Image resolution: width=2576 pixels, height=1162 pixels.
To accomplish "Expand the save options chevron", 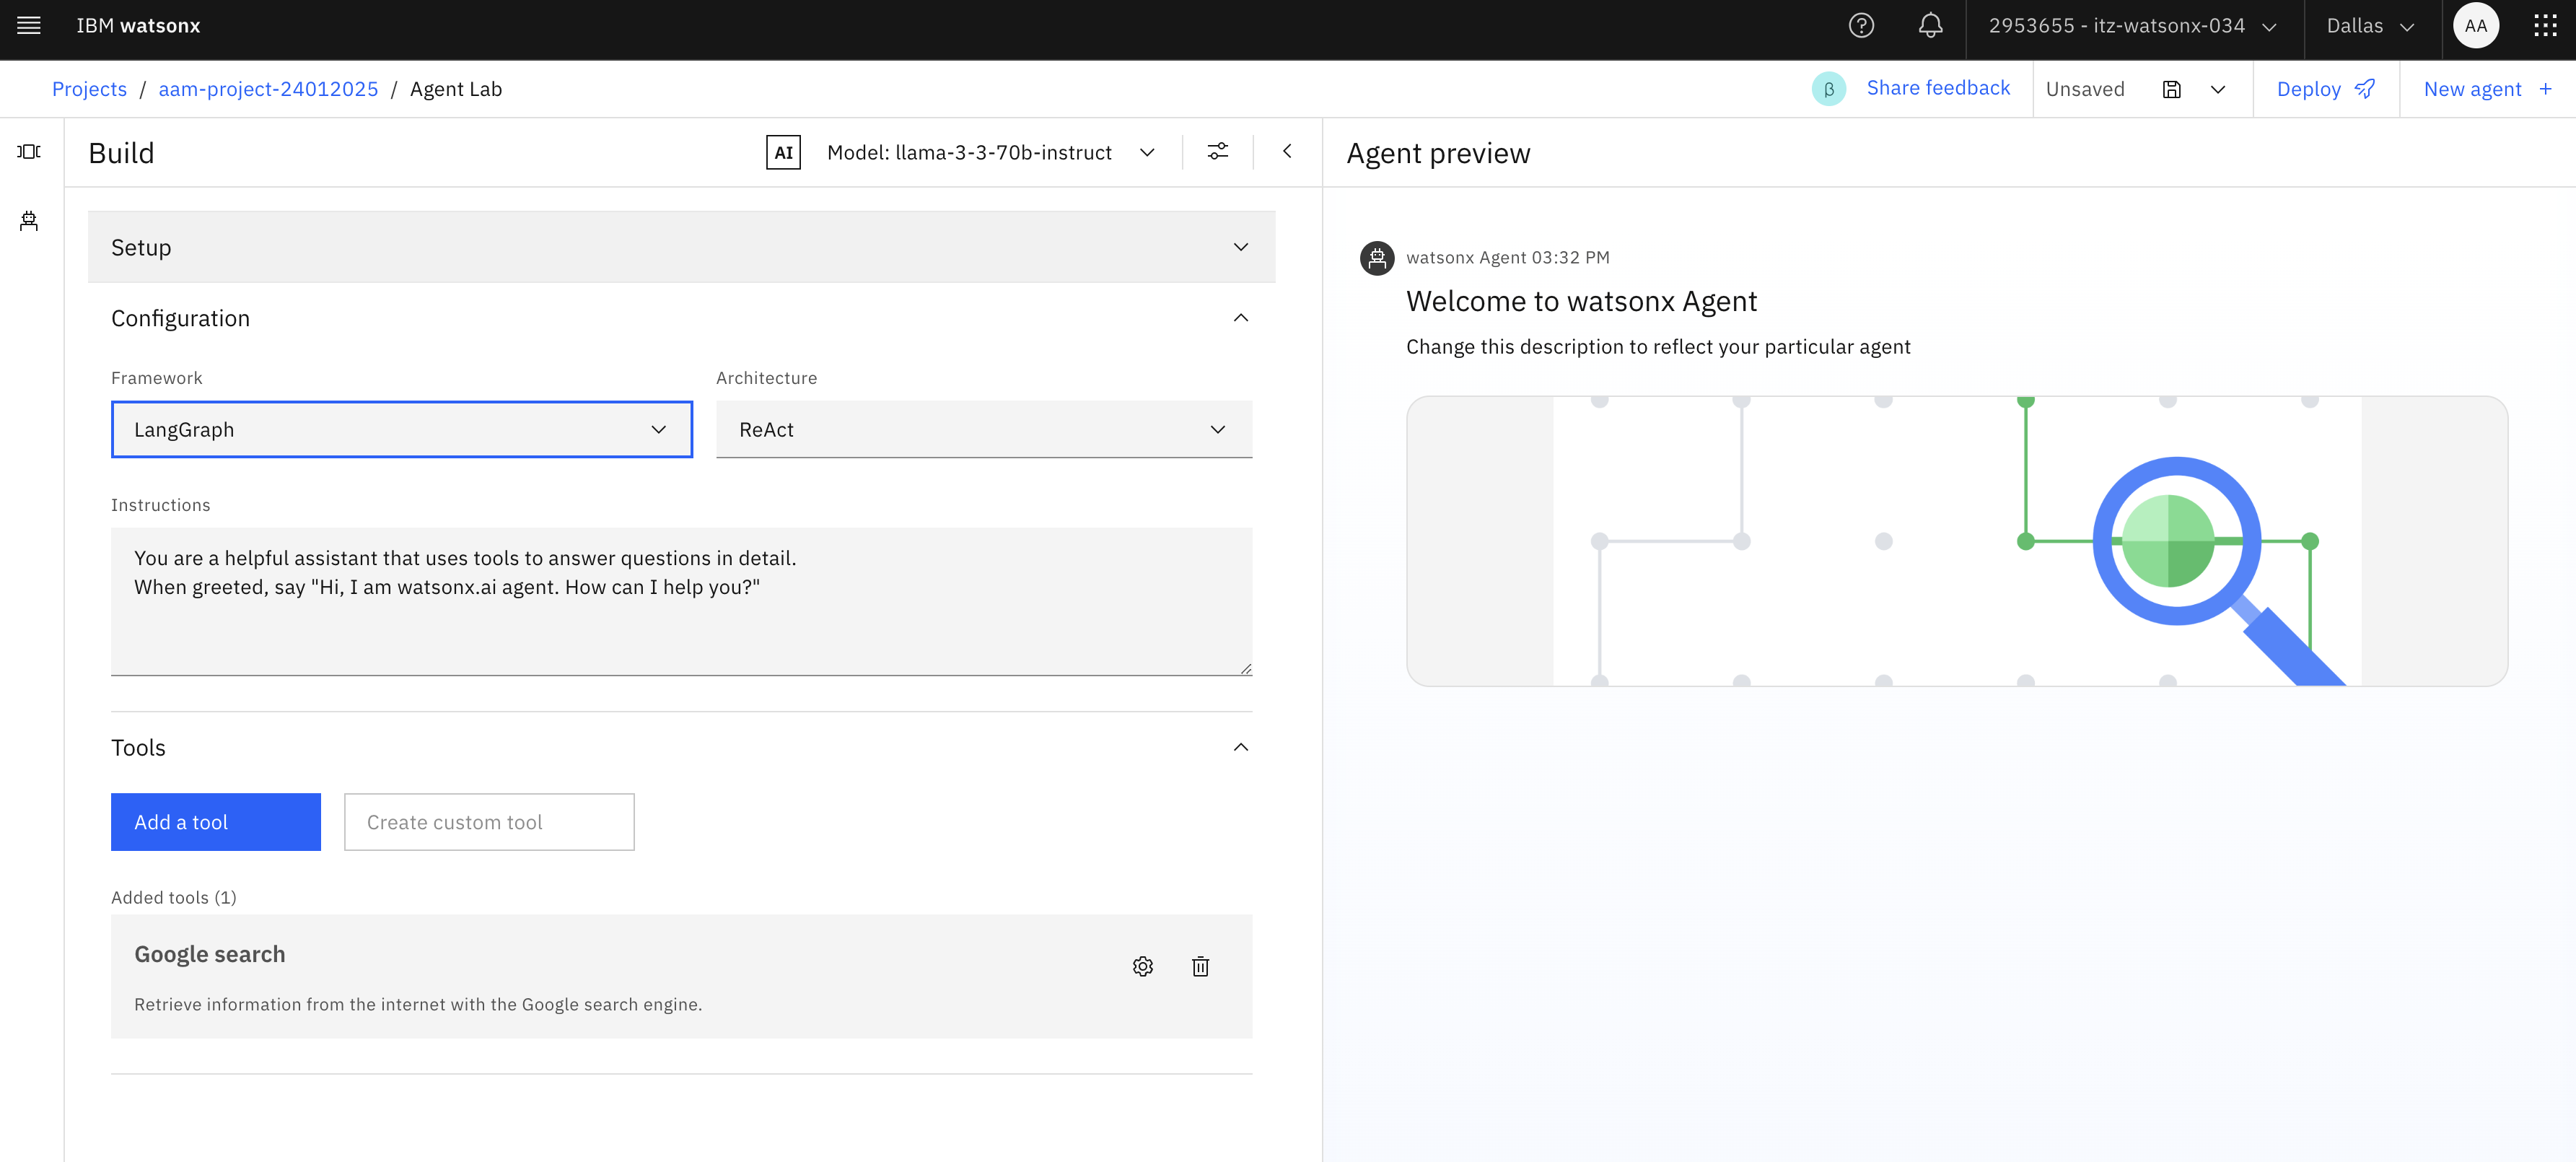I will tap(2218, 90).
